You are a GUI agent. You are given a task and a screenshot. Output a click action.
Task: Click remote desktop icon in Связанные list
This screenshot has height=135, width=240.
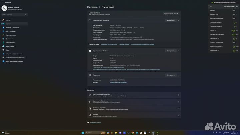90,102
